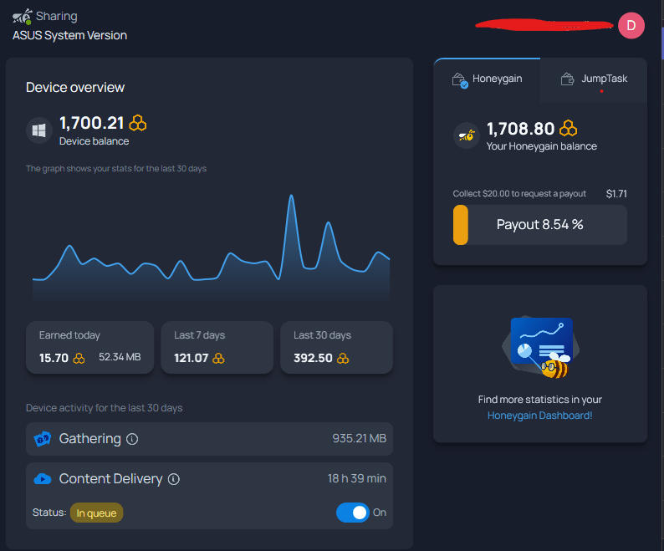Open the user profile avatar D
This screenshot has height=551, width=664.
631,25
